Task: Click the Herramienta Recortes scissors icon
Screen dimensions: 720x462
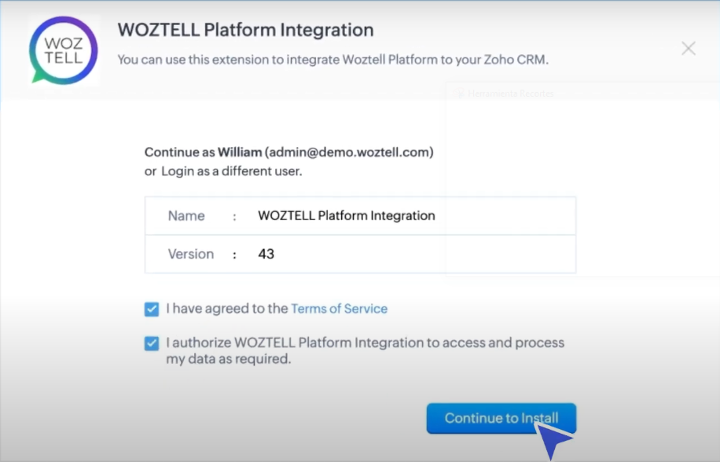Action: tap(458, 93)
